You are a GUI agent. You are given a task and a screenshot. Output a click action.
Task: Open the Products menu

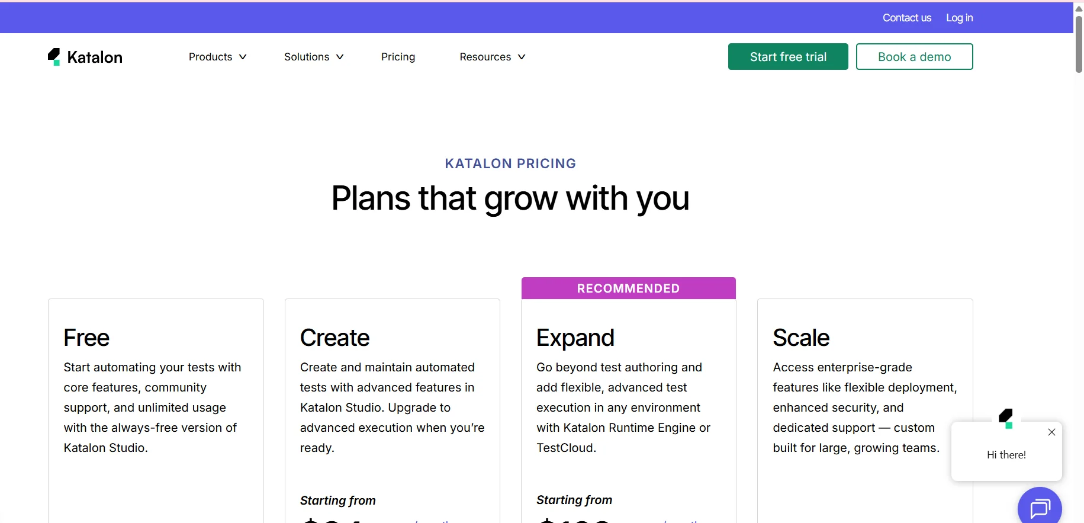(210, 57)
